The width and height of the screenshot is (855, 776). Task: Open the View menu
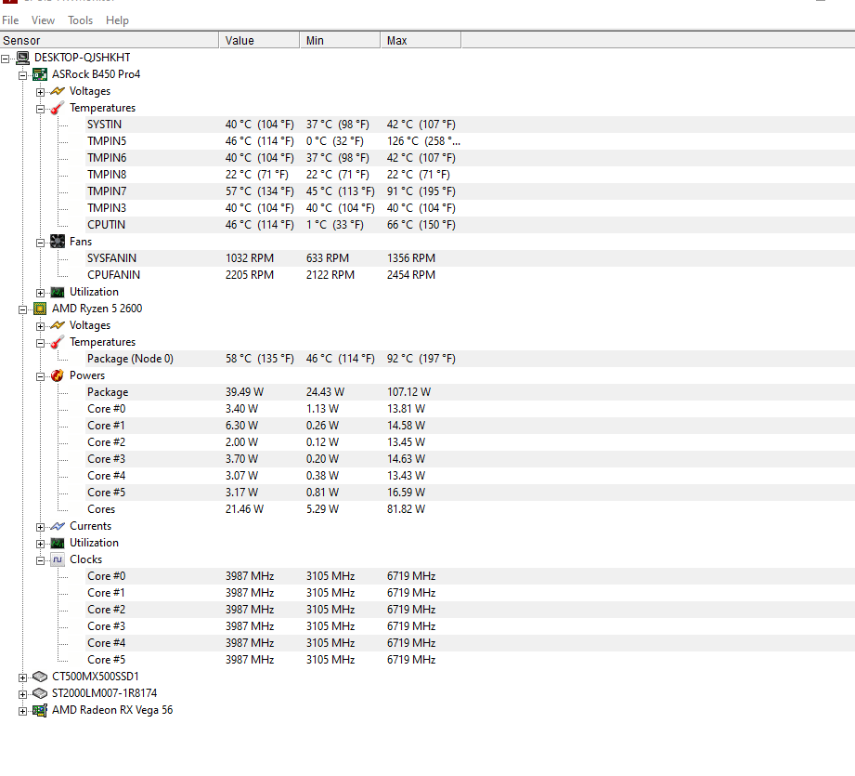click(x=43, y=20)
